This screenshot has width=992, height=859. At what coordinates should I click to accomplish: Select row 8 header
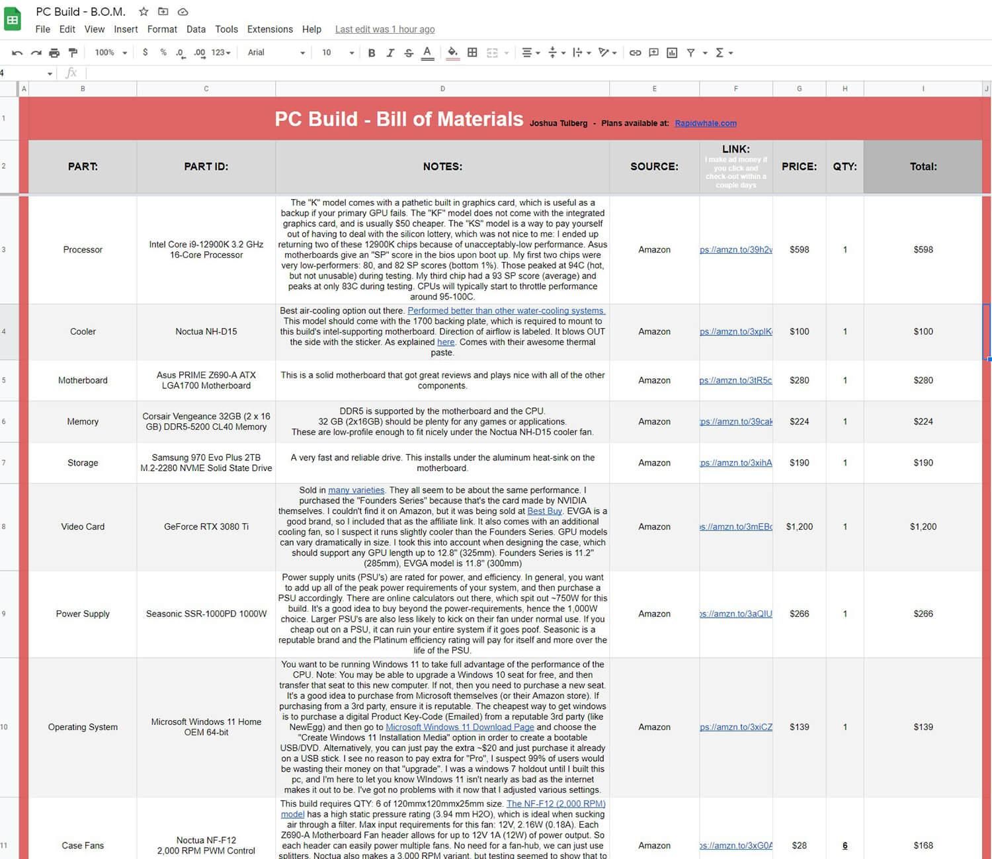[x=9, y=527]
